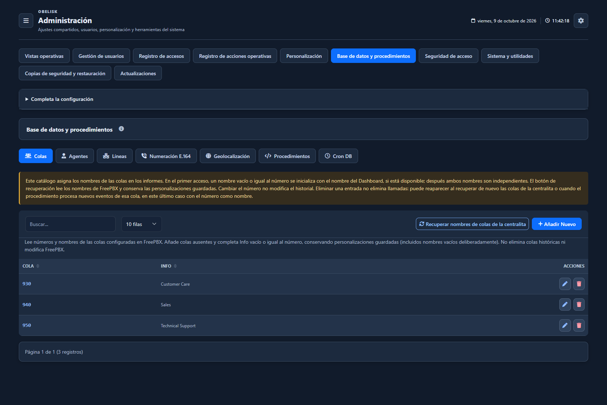Edit the 950 Technical Support queue
Image resolution: width=607 pixels, height=405 pixels.
(565, 325)
